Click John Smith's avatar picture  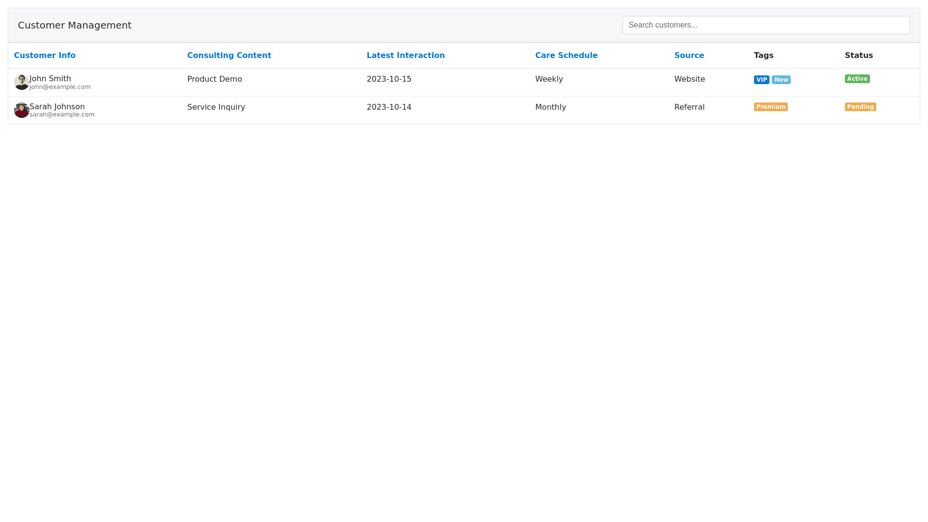click(21, 82)
